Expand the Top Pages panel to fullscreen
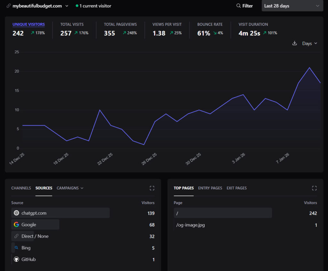 [x=314, y=188]
